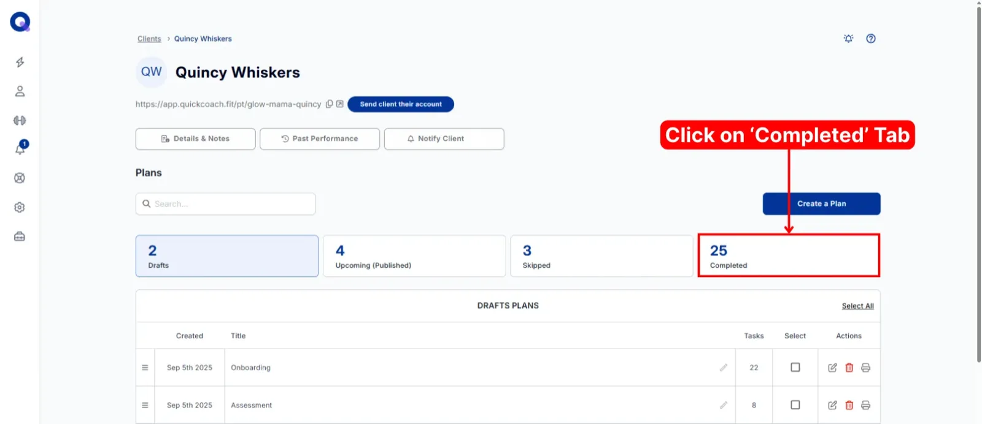Open Past Performance
This screenshot has width=982, height=424.
[320, 138]
